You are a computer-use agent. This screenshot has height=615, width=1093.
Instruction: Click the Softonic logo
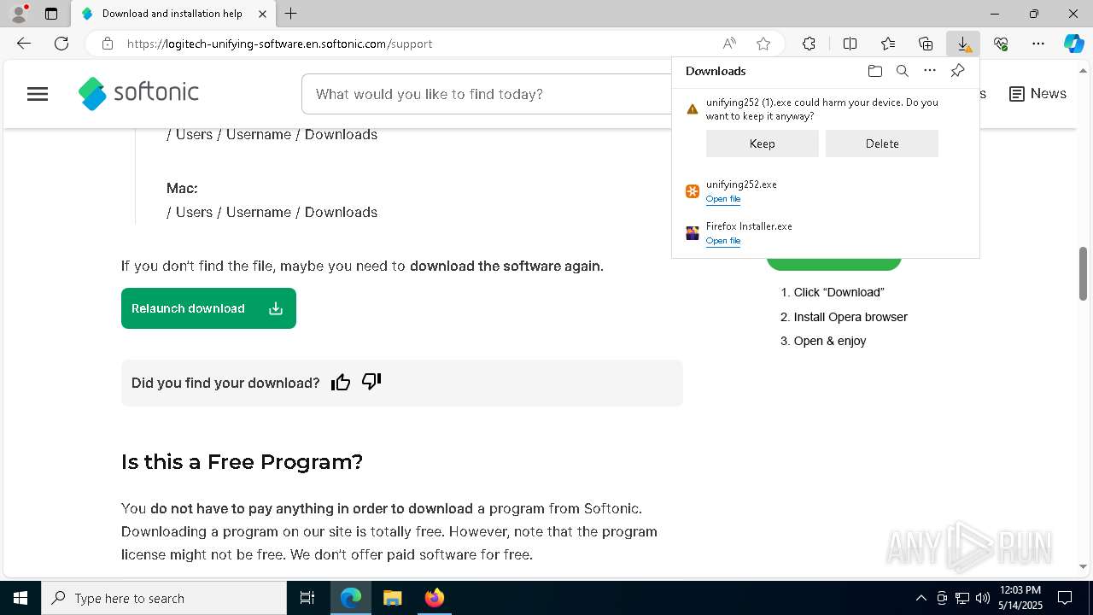(138, 93)
